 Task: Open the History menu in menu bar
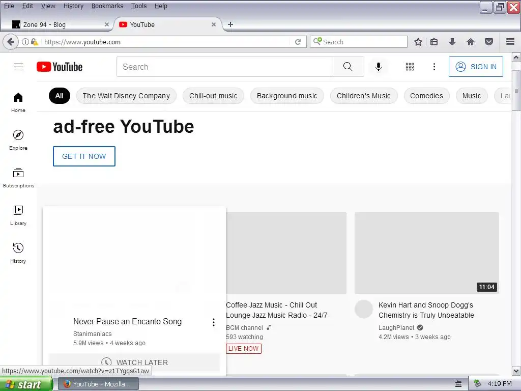pos(73,6)
